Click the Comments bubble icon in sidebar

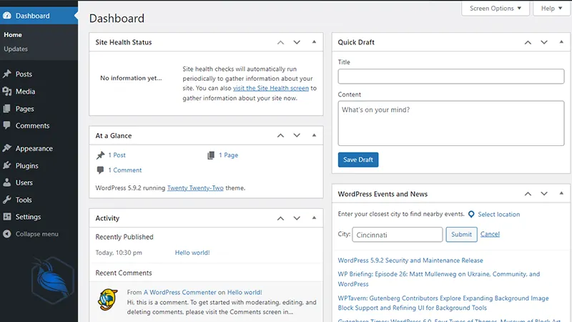click(7, 126)
